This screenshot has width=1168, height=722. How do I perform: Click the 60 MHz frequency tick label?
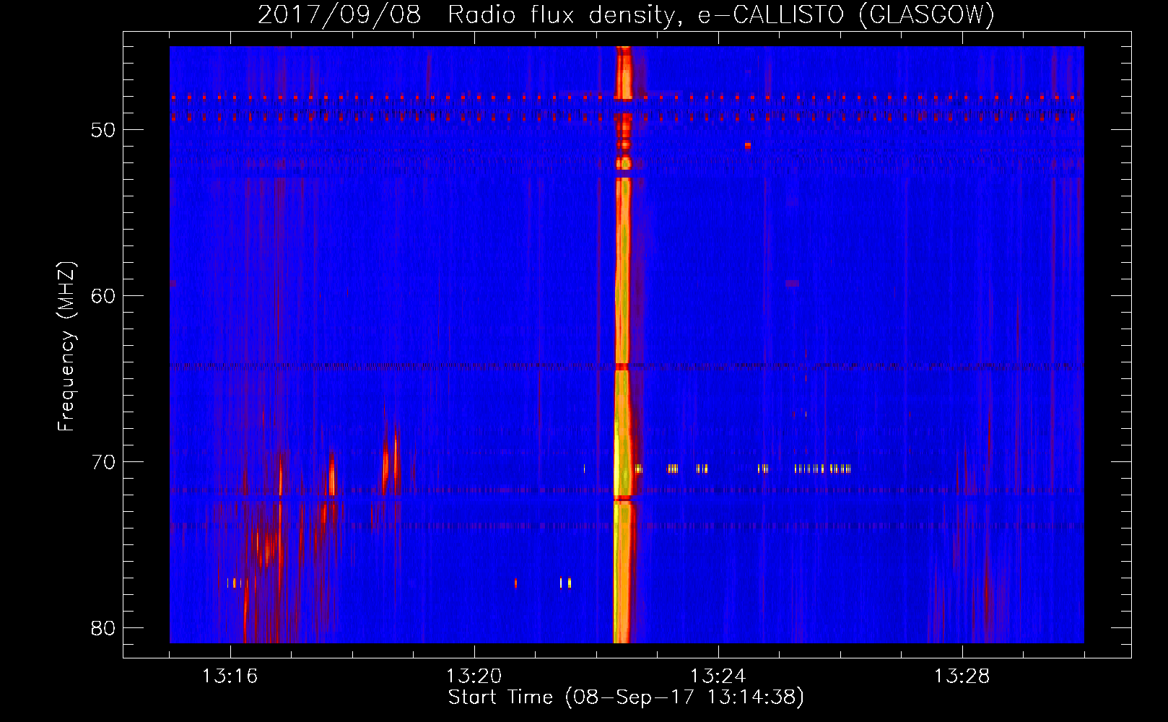pyautogui.click(x=103, y=296)
